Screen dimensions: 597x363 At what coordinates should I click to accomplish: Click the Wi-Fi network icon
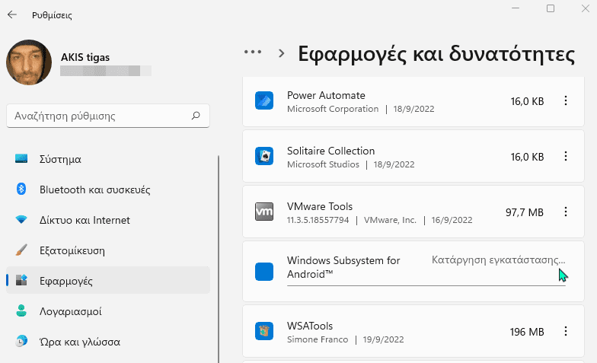[x=21, y=219]
